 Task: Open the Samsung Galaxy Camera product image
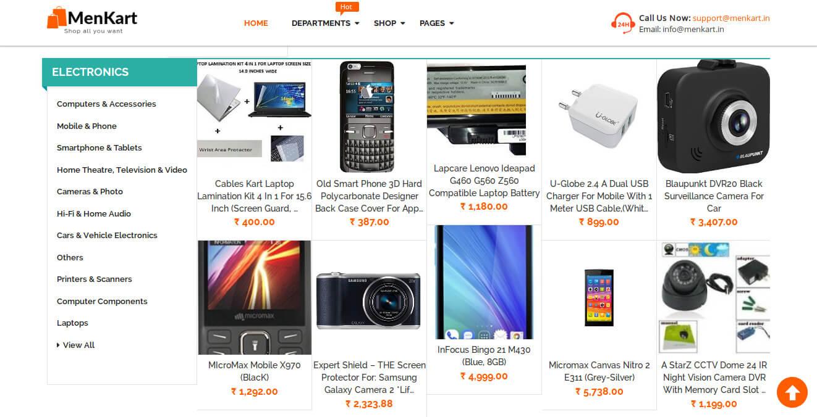(369, 300)
